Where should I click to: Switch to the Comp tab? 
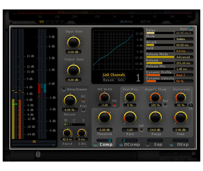click(x=106, y=144)
